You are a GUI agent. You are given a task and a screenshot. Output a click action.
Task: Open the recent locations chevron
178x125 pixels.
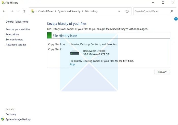coord(18,11)
